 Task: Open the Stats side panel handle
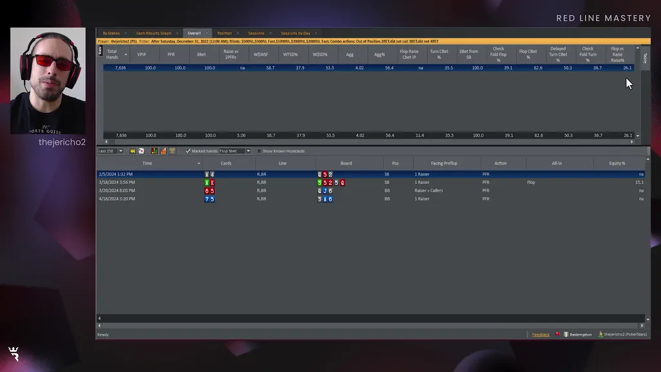coord(100,50)
